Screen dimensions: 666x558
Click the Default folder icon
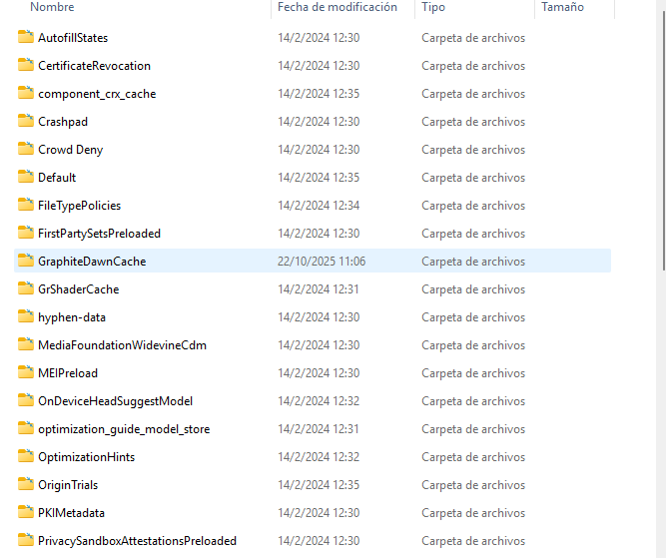(x=26, y=178)
